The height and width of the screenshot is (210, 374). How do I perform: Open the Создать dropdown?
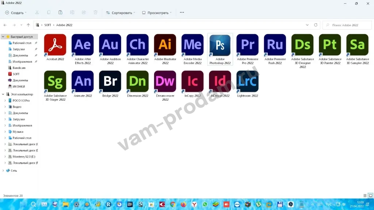click(x=16, y=13)
